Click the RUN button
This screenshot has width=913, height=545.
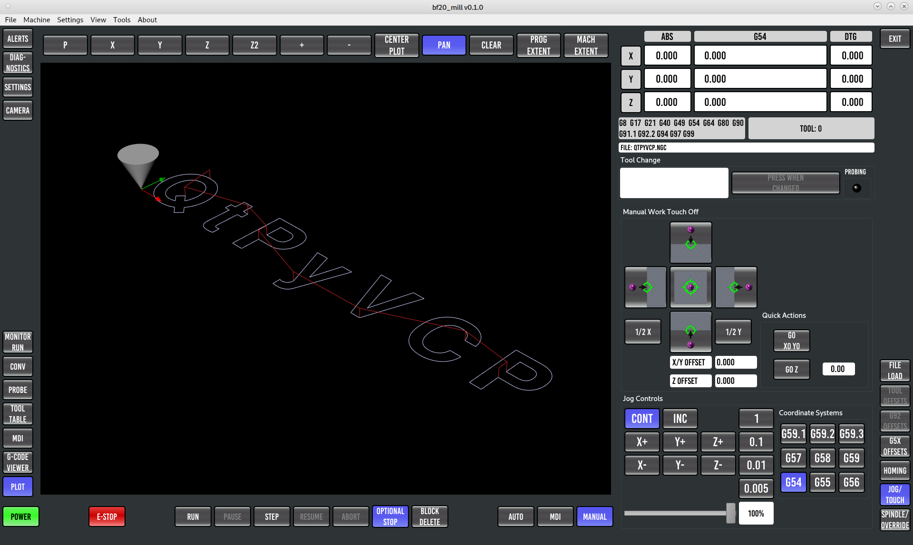(x=193, y=516)
